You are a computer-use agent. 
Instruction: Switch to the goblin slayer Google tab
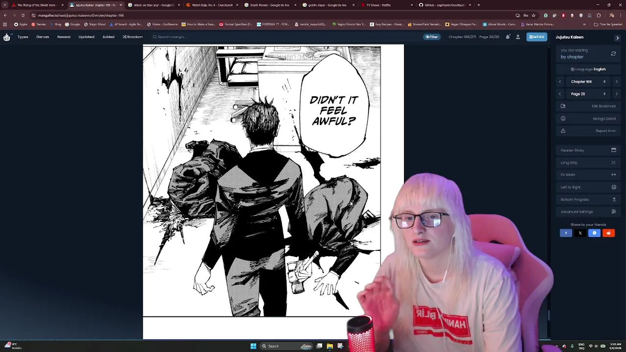point(328,5)
